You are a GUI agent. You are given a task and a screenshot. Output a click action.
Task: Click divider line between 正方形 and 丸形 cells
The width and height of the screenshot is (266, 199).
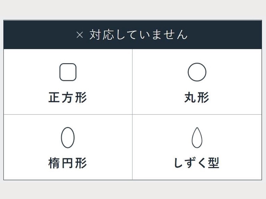(132, 82)
